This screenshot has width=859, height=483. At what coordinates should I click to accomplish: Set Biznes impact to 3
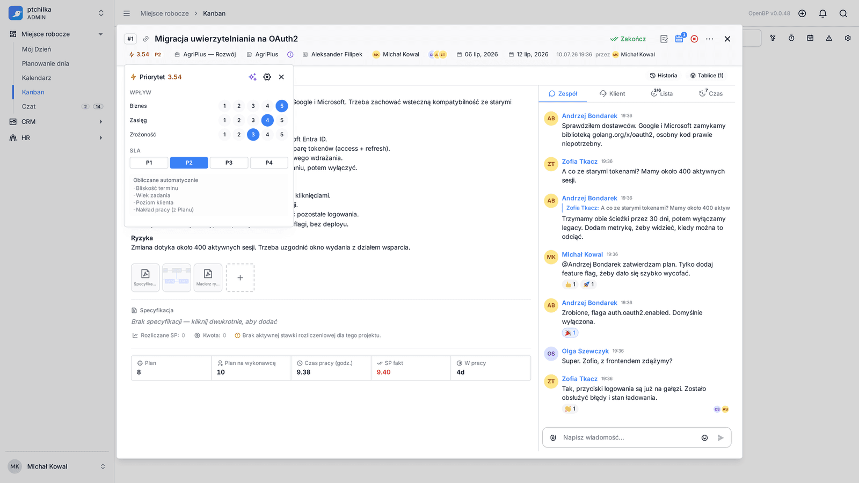pyautogui.click(x=253, y=106)
